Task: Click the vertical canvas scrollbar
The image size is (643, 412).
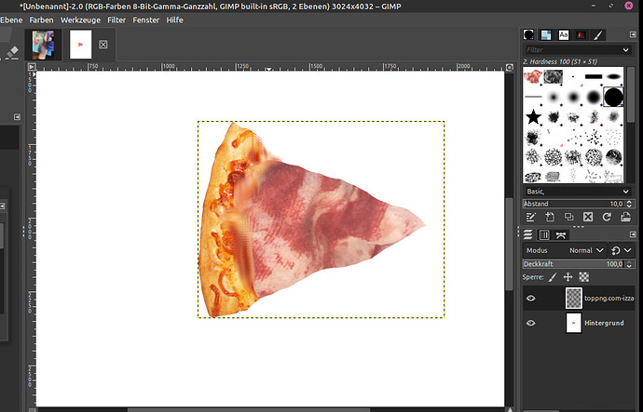Action: 510,245
